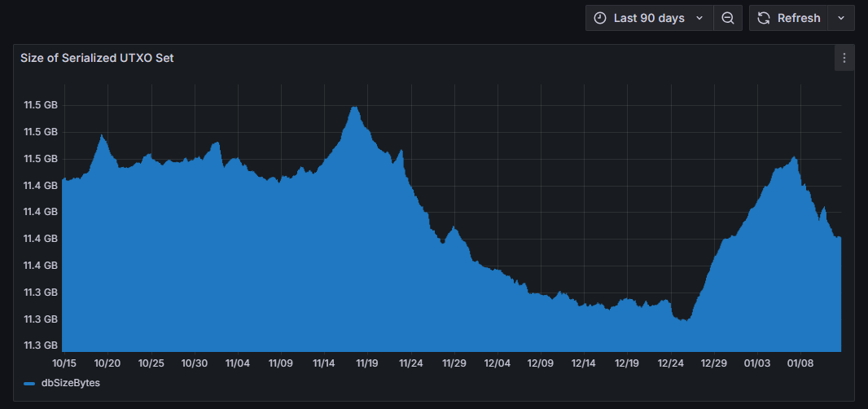This screenshot has width=868, height=409.
Task: Click the 01/08 x-axis date label
Action: [x=800, y=363]
